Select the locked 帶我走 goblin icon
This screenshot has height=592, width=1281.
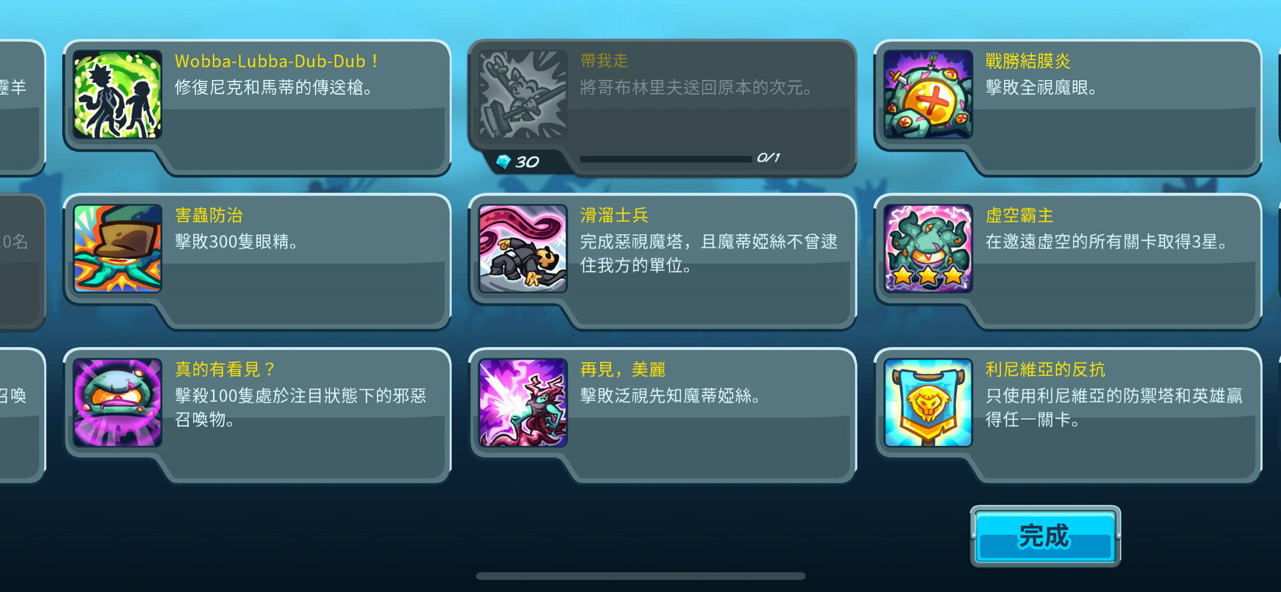522,94
